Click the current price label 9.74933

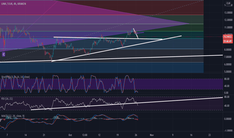[228, 37]
